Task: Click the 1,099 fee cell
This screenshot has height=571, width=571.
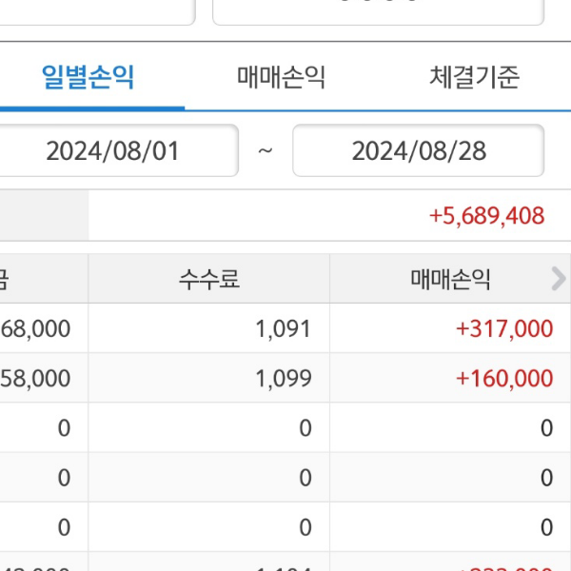Action: pyautogui.click(x=283, y=379)
